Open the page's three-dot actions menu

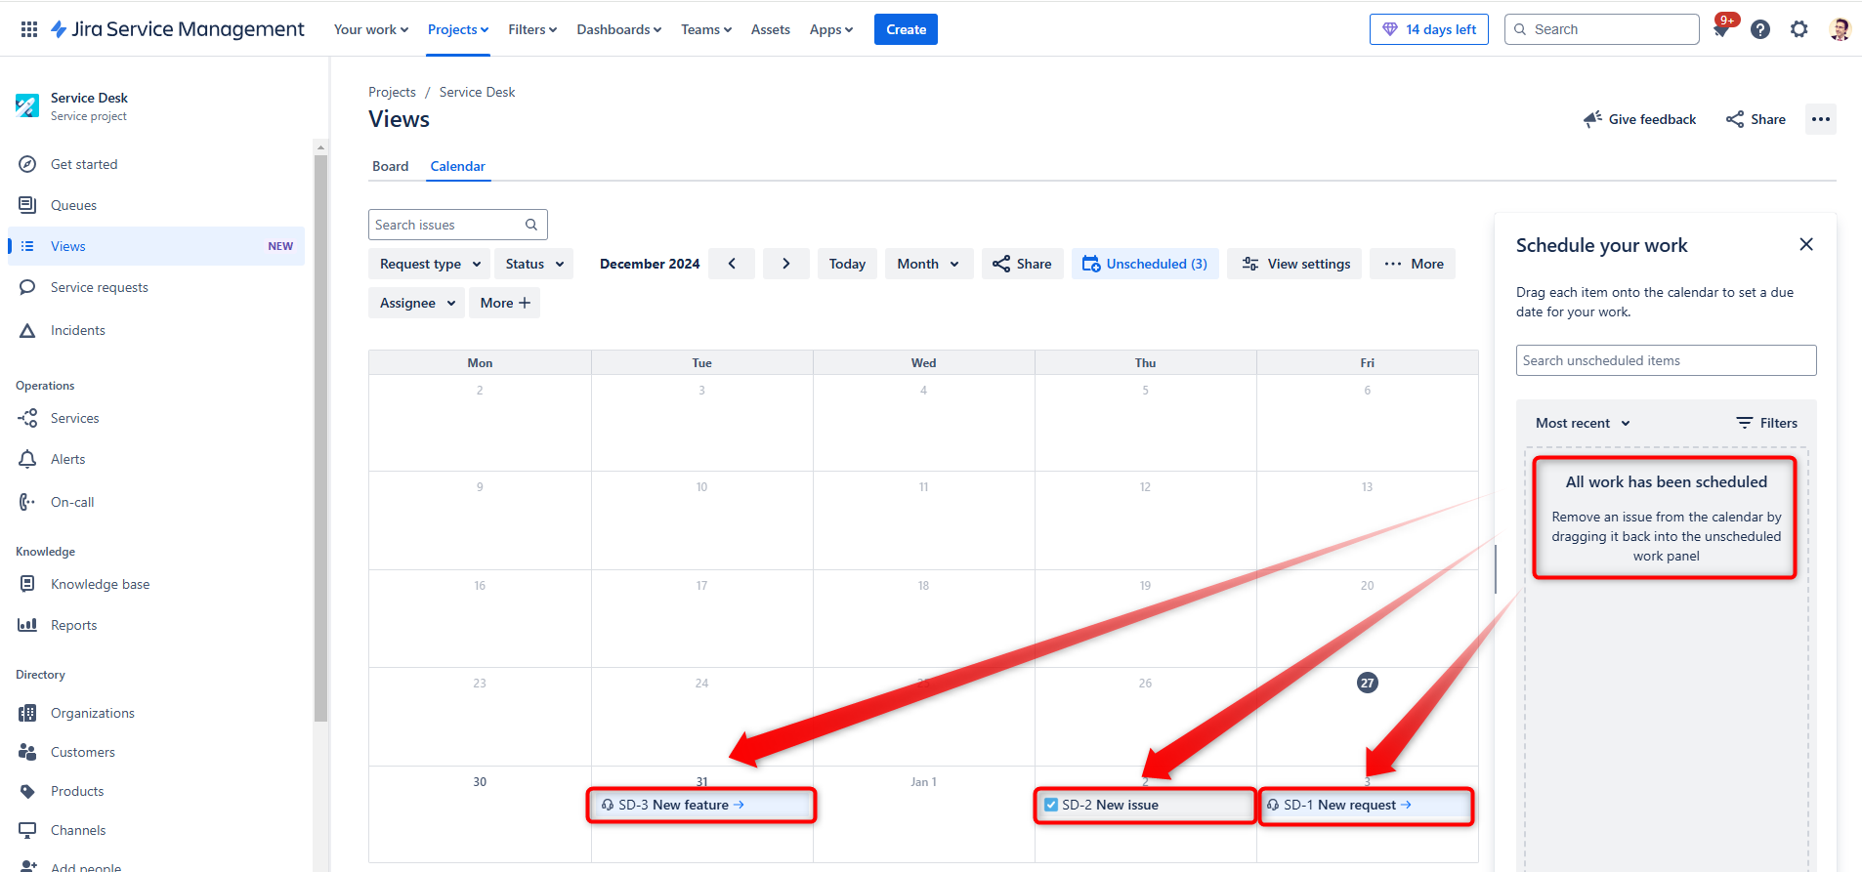1821,119
